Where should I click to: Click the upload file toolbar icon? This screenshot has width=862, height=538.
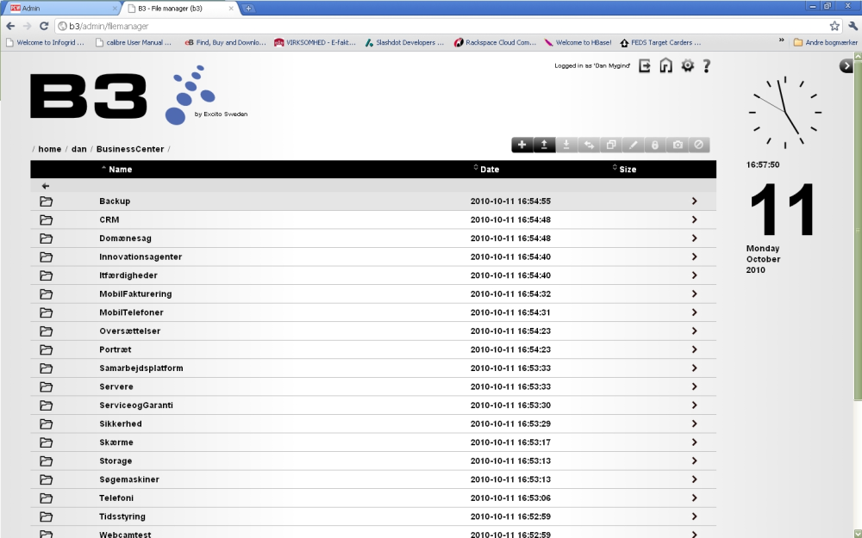(x=544, y=145)
